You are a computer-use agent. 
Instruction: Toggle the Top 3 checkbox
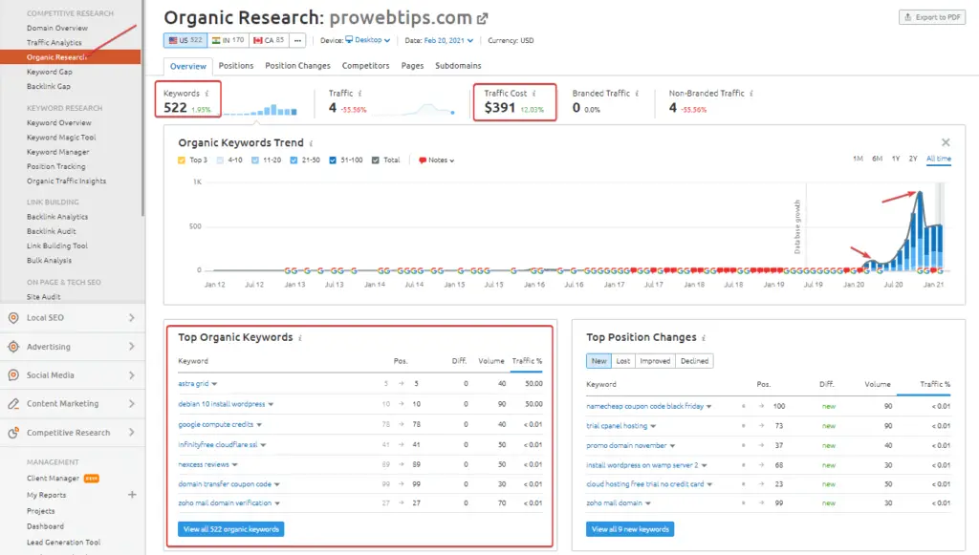point(182,160)
